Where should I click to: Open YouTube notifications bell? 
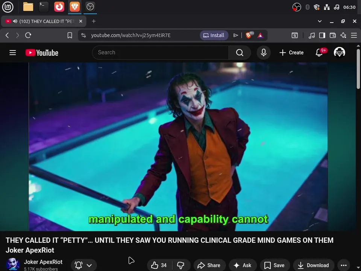click(319, 53)
